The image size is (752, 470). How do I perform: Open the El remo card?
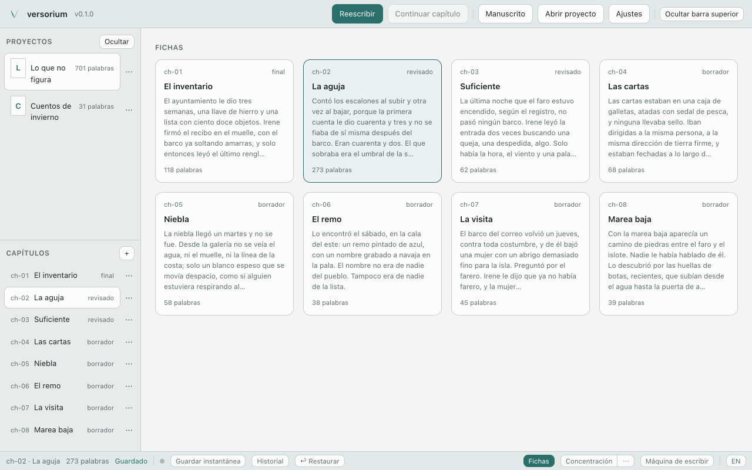pyautogui.click(x=372, y=254)
